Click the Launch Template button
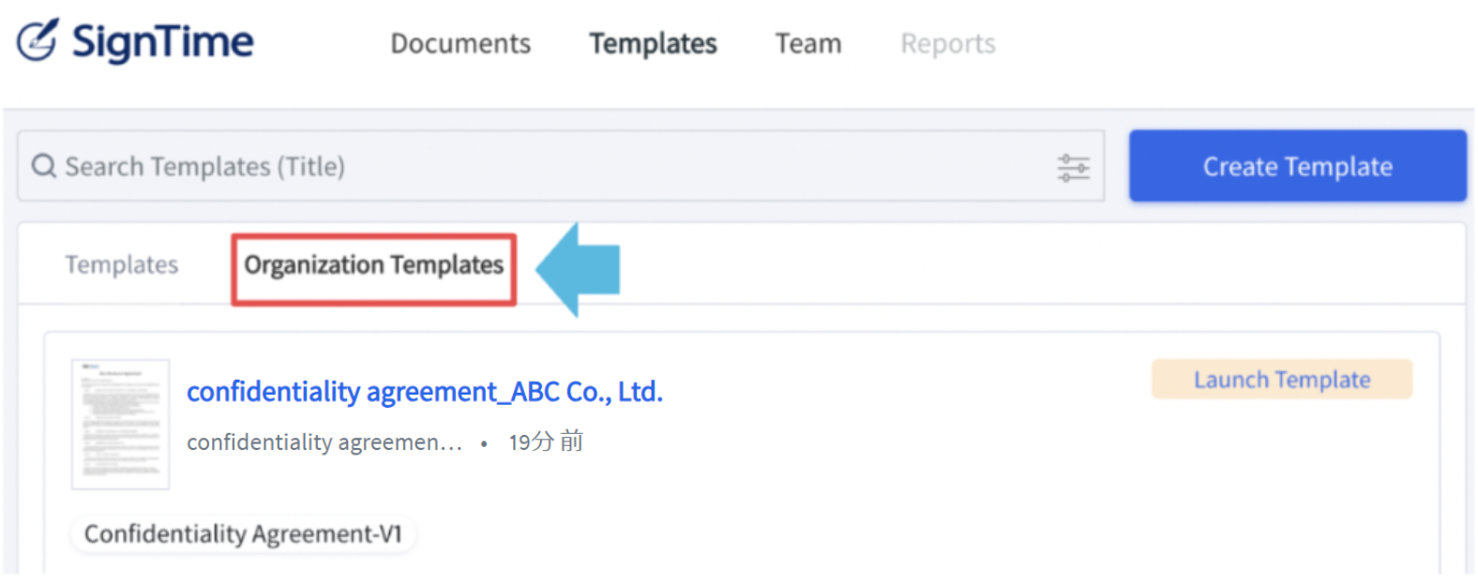This screenshot has height=583, width=1478. pos(1282,380)
